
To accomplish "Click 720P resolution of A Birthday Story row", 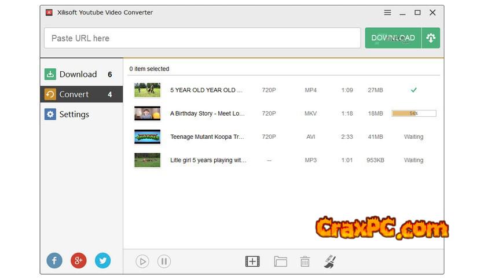I will 269,113.
